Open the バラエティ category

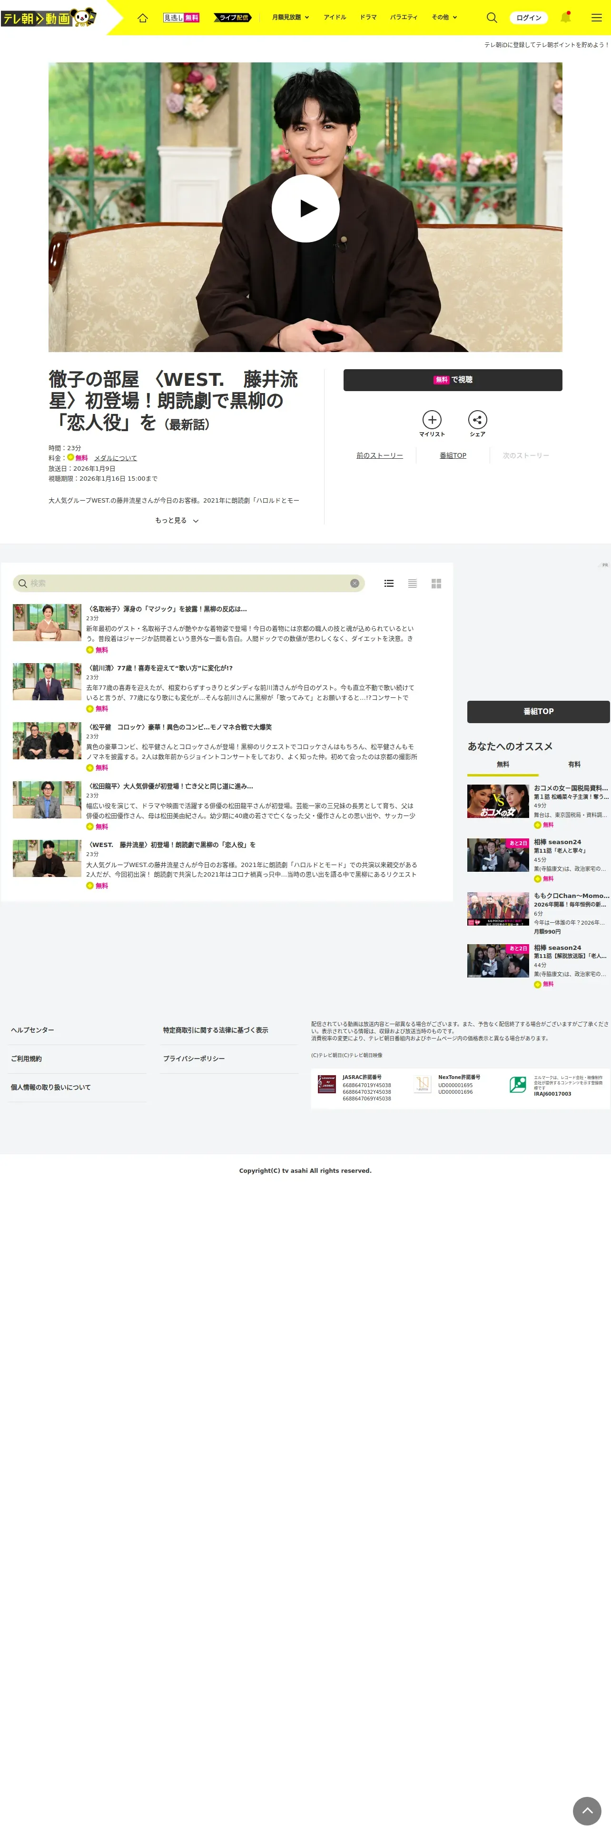pos(404,17)
